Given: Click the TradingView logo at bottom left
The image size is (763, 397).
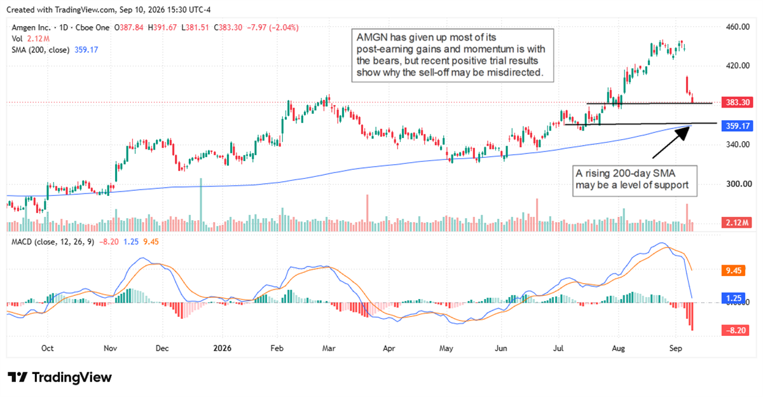Looking at the screenshot, I should point(60,377).
